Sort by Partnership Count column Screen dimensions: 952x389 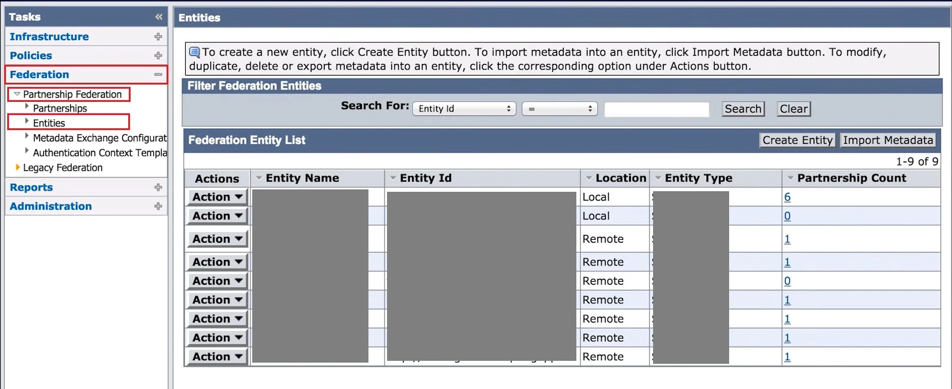click(x=851, y=178)
